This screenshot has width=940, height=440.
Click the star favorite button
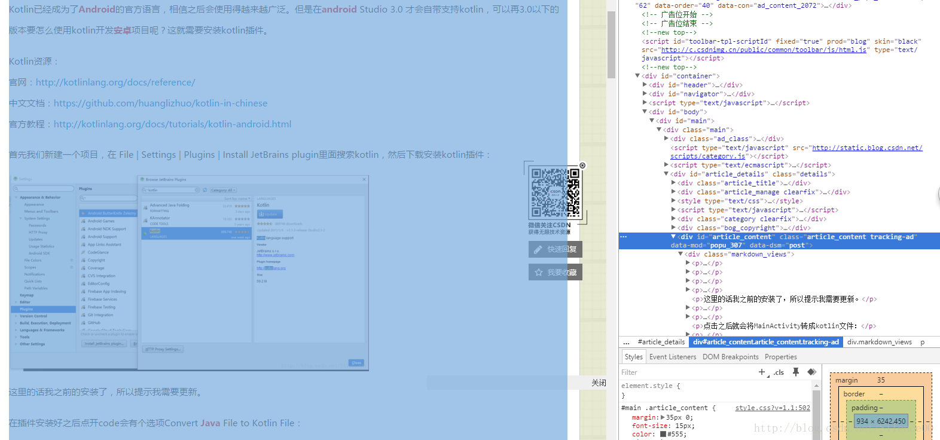pyautogui.click(x=555, y=272)
